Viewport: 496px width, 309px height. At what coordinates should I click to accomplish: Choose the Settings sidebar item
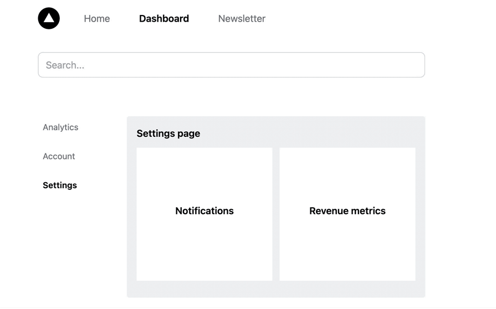60,185
